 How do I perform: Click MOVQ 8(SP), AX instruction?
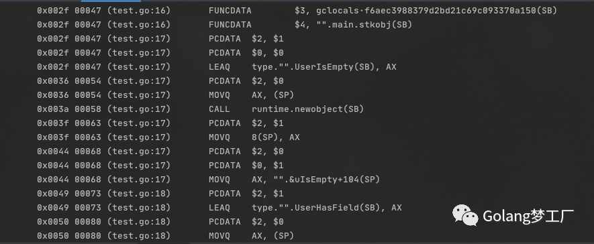coord(254,137)
